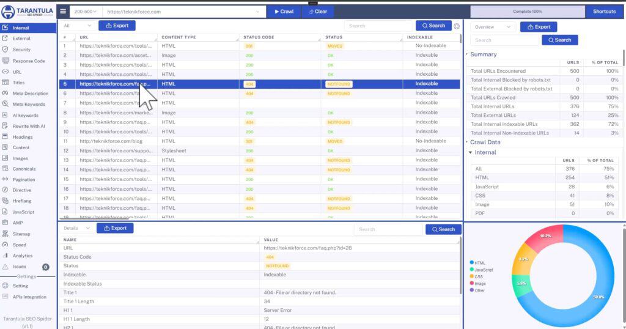Viewport: 626px width, 329px height.
Task: Click the settings icon beside table Search
Action: [457, 26]
